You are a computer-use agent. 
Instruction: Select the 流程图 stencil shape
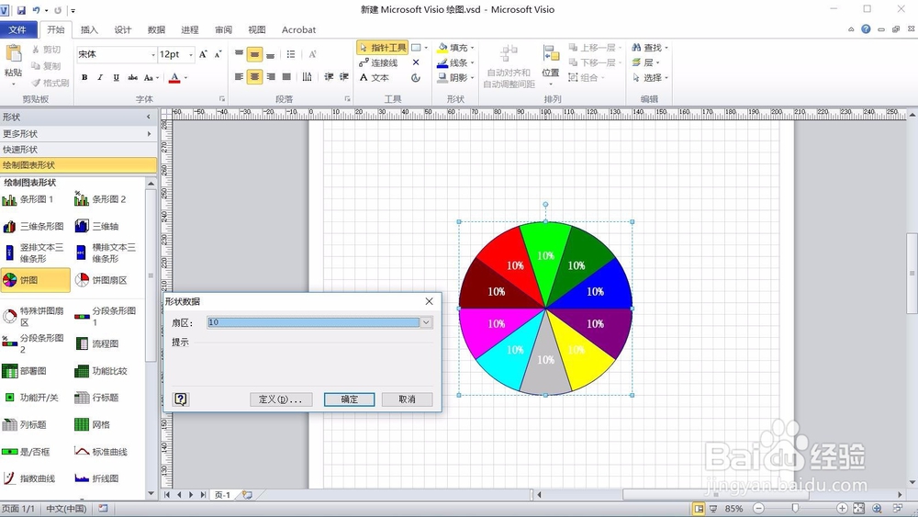(x=97, y=343)
